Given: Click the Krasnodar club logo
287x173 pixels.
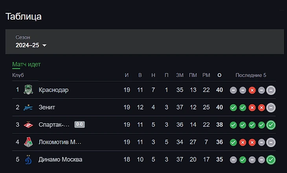Looking at the screenshot, I should coord(28,90).
